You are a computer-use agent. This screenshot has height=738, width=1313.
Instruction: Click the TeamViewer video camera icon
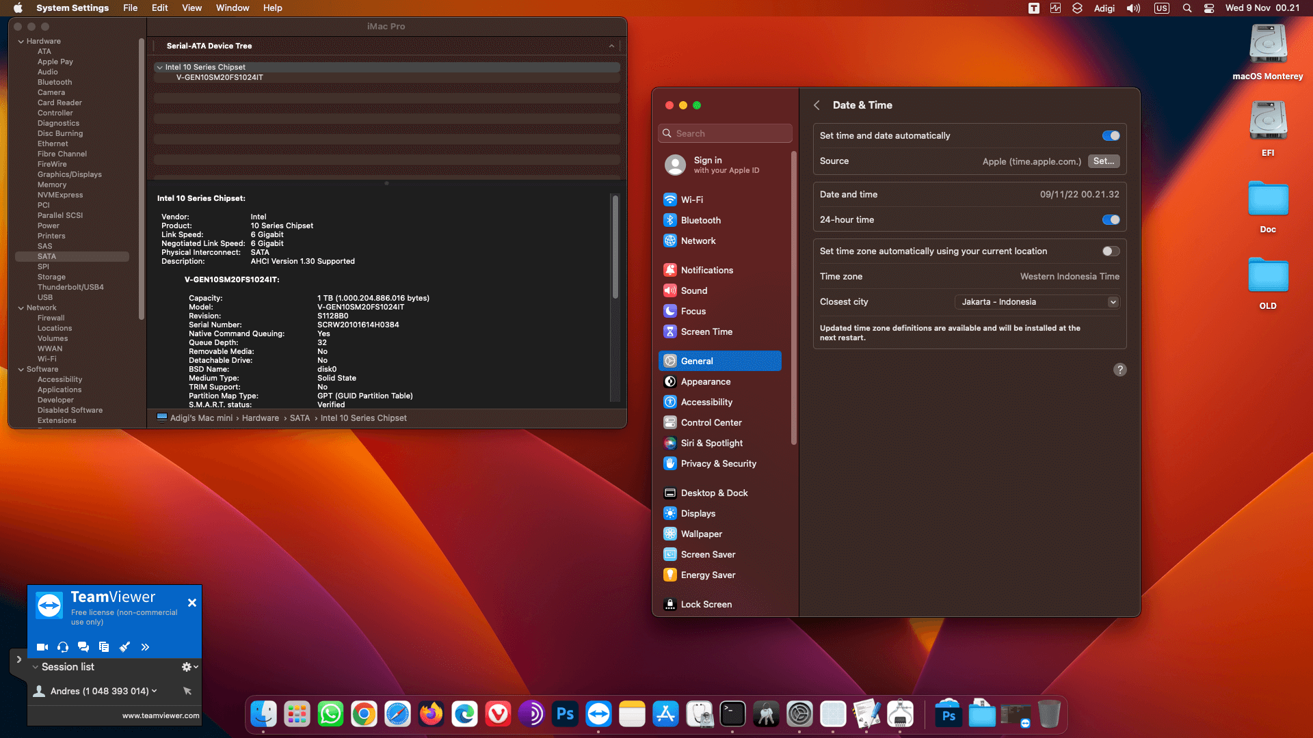click(42, 646)
